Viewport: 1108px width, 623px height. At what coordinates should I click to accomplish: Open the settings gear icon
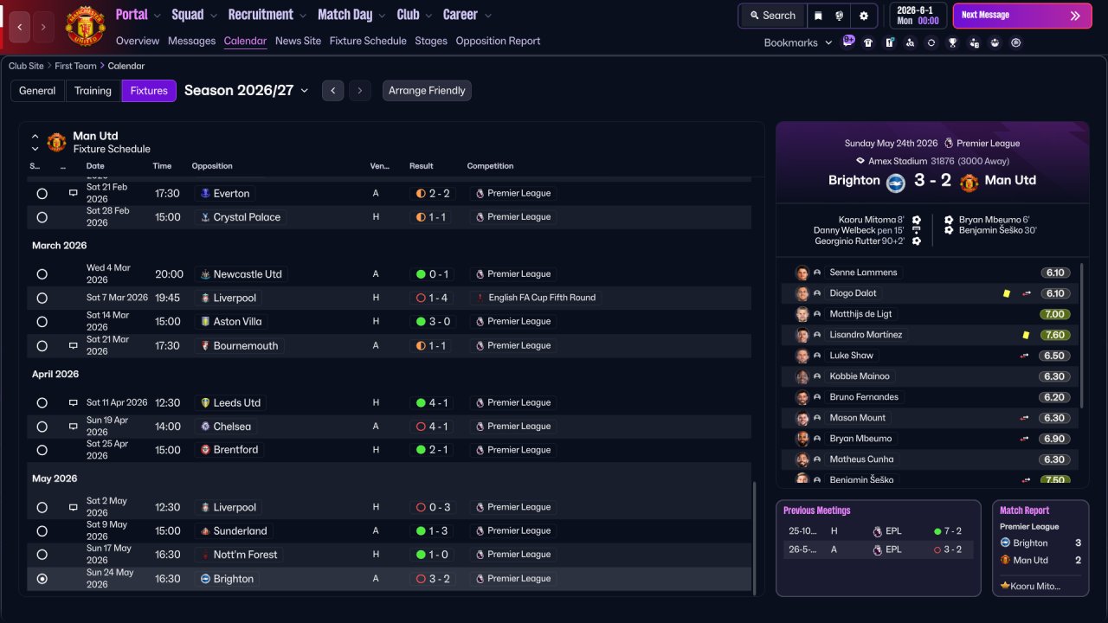pyautogui.click(x=863, y=16)
